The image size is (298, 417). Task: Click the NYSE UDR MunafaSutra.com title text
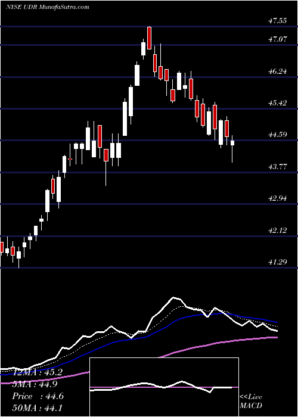coord(48,7)
